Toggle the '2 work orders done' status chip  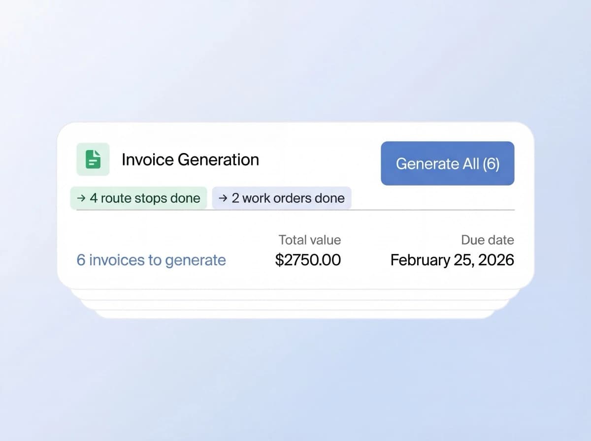(x=281, y=198)
